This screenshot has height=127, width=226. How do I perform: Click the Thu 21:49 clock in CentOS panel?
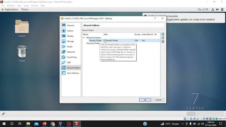coord(203,10)
